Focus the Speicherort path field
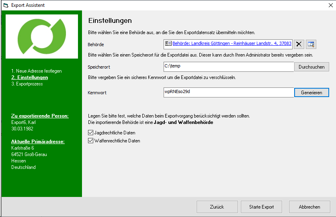This screenshot has width=336, height=217. (x=228, y=67)
